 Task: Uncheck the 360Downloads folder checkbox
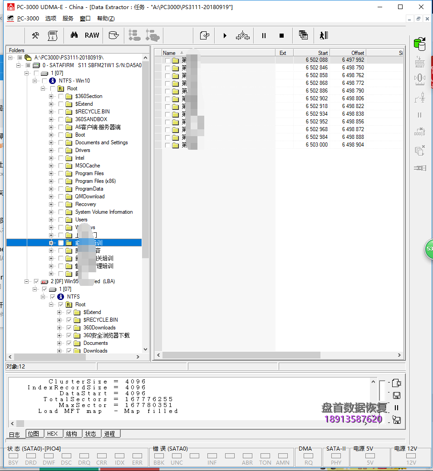tap(69, 328)
